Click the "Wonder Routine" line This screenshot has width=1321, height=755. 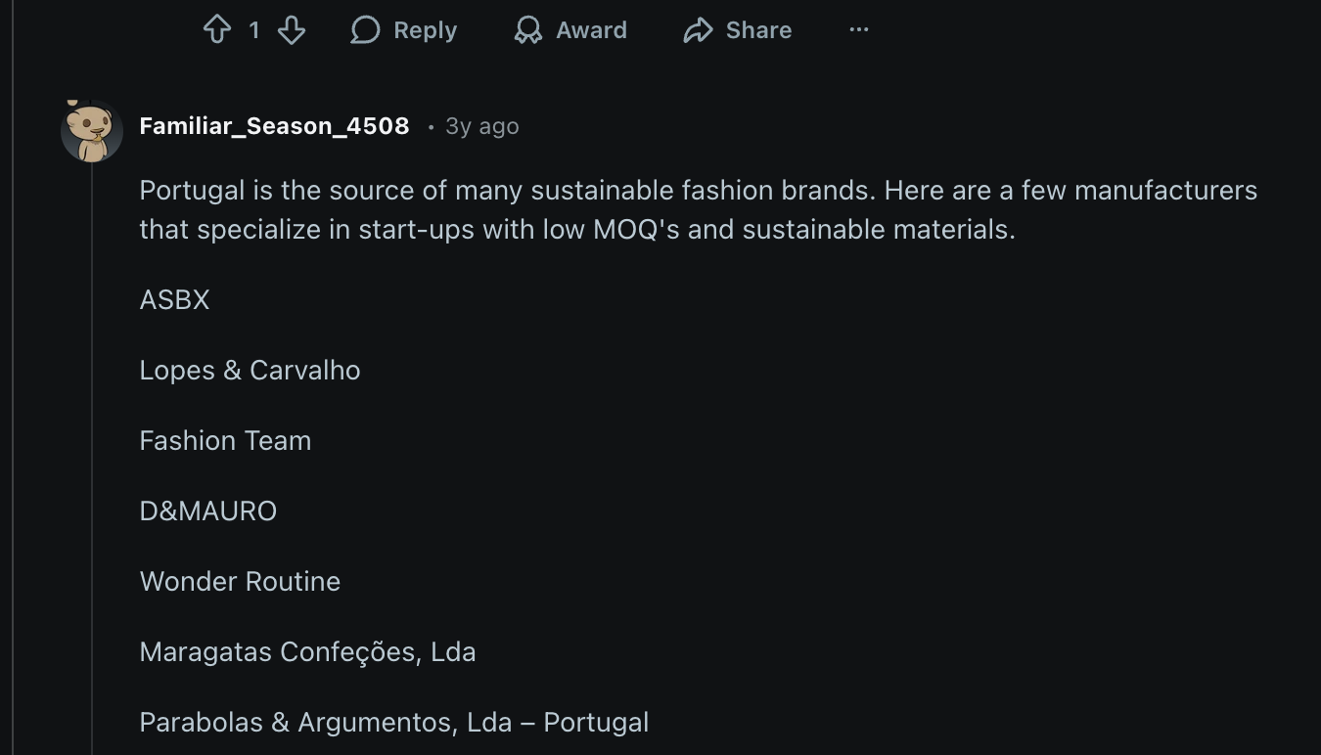tap(240, 581)
